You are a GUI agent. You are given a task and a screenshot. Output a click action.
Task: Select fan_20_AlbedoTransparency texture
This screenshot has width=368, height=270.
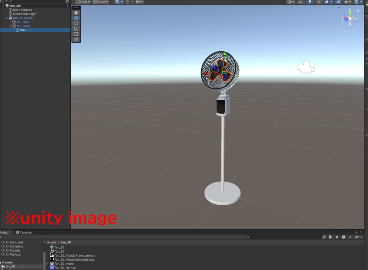(x=75, y=256)
